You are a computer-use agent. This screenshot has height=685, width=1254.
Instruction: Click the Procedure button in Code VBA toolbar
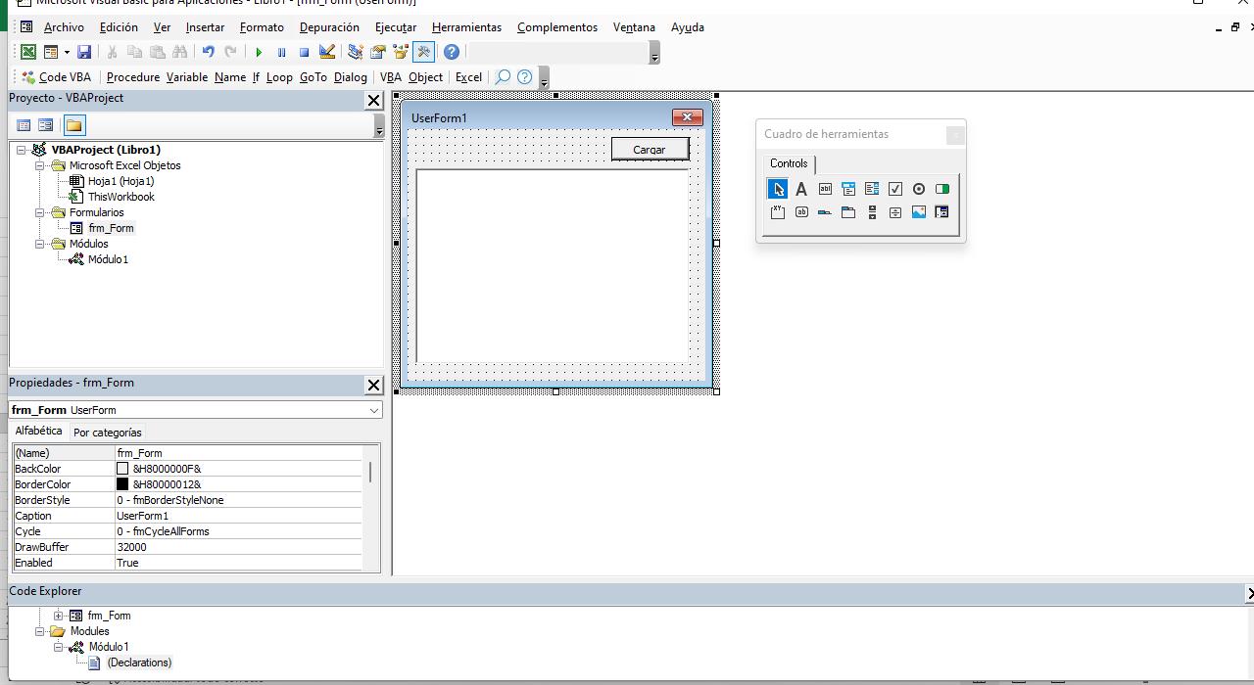pyautogui.click(x=133, y=77)
